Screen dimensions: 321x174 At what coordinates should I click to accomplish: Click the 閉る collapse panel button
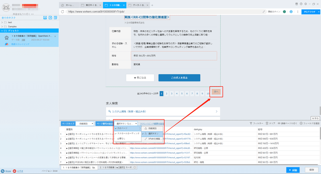(315, 118)
